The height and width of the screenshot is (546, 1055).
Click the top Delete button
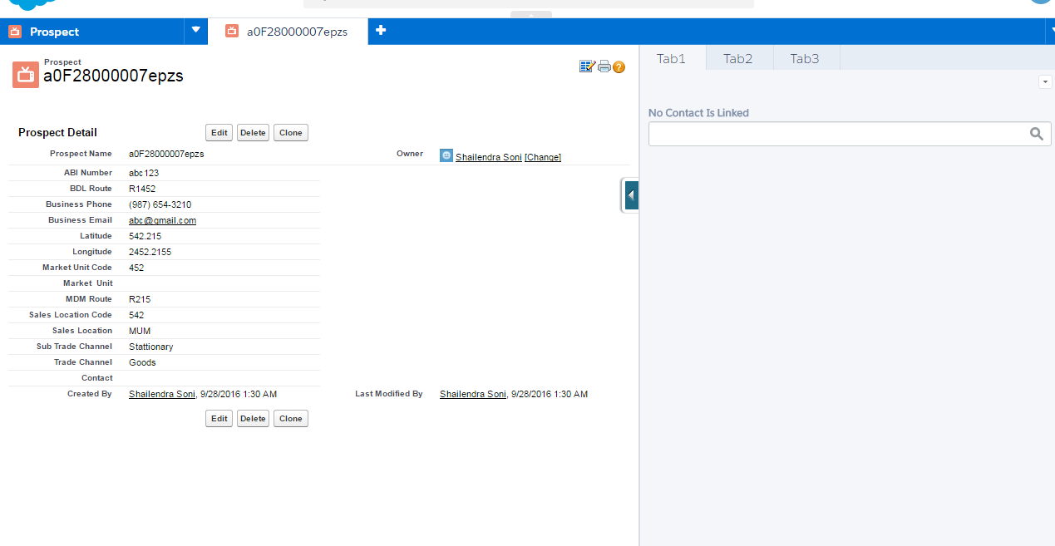(x=253, y=133)
